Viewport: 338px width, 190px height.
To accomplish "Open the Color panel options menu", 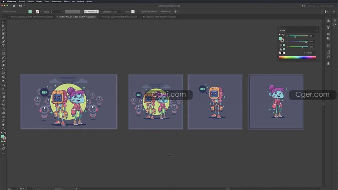I will [x=317, y=31].
